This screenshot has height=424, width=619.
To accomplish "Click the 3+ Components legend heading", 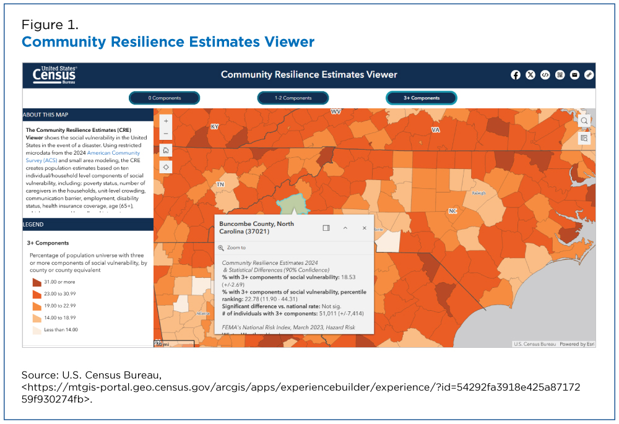I will click(x=48, y=243).
